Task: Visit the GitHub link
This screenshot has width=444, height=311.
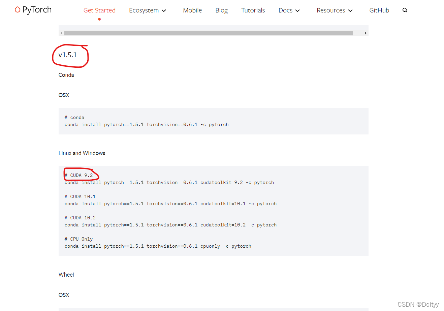Action: [379, 10]
